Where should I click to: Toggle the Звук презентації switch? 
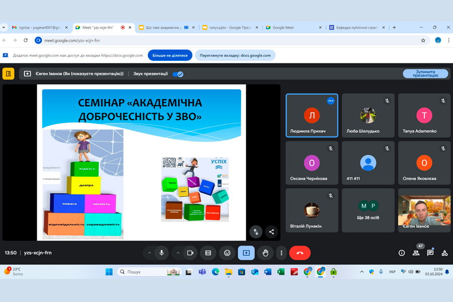[178, 74]
